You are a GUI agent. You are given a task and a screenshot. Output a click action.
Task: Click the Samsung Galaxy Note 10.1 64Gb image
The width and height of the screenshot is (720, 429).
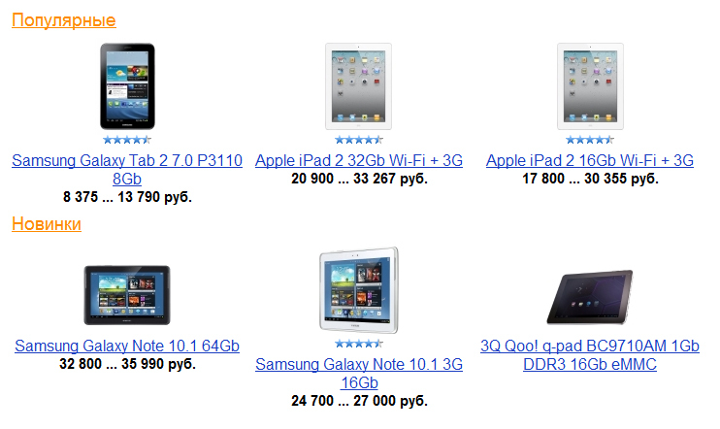(127, 295)
